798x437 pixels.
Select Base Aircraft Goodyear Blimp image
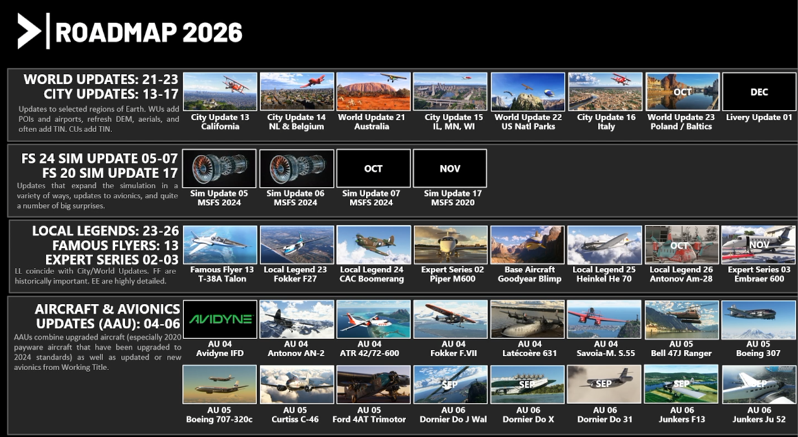click(x=528, y=245)
